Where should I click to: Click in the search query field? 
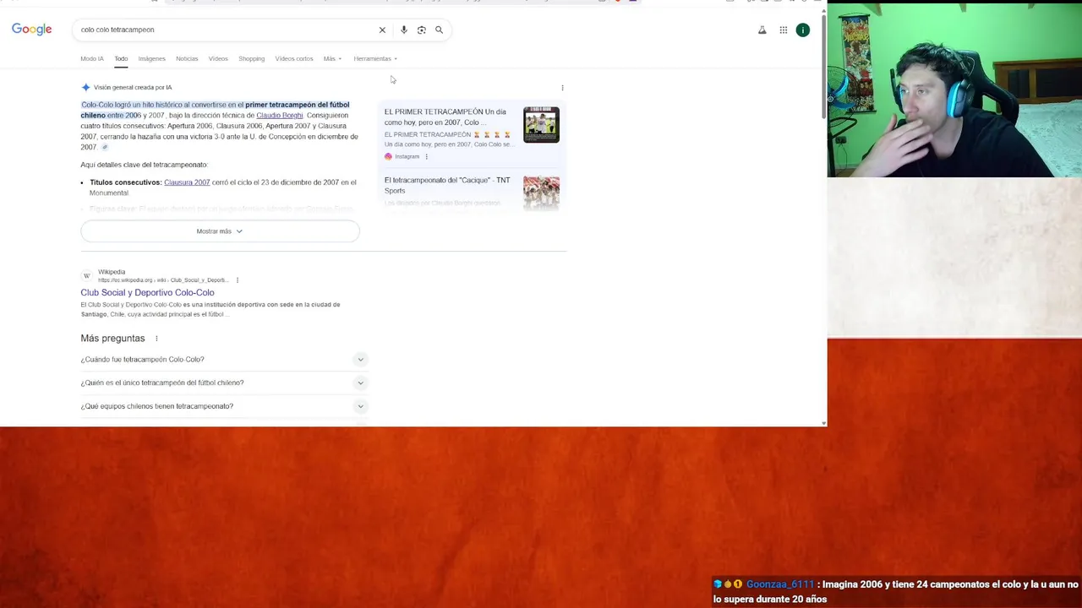[x=224, y=30]
